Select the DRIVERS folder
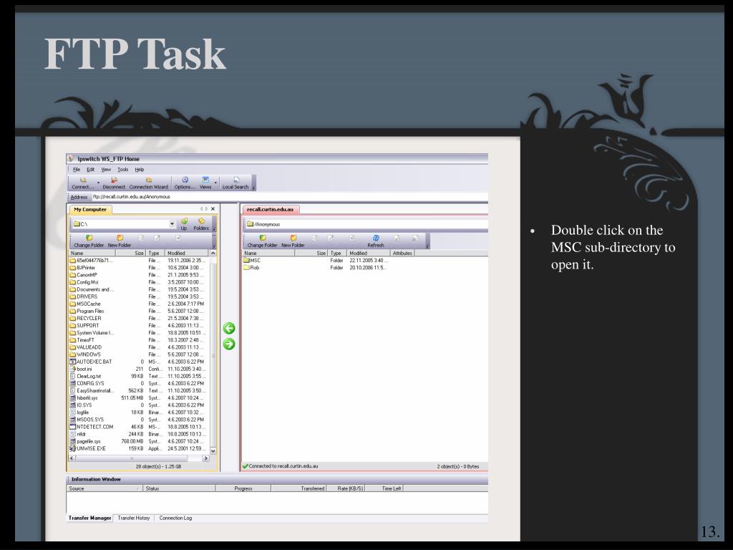Viewport: 733px width, 550px height. (84, 296)
